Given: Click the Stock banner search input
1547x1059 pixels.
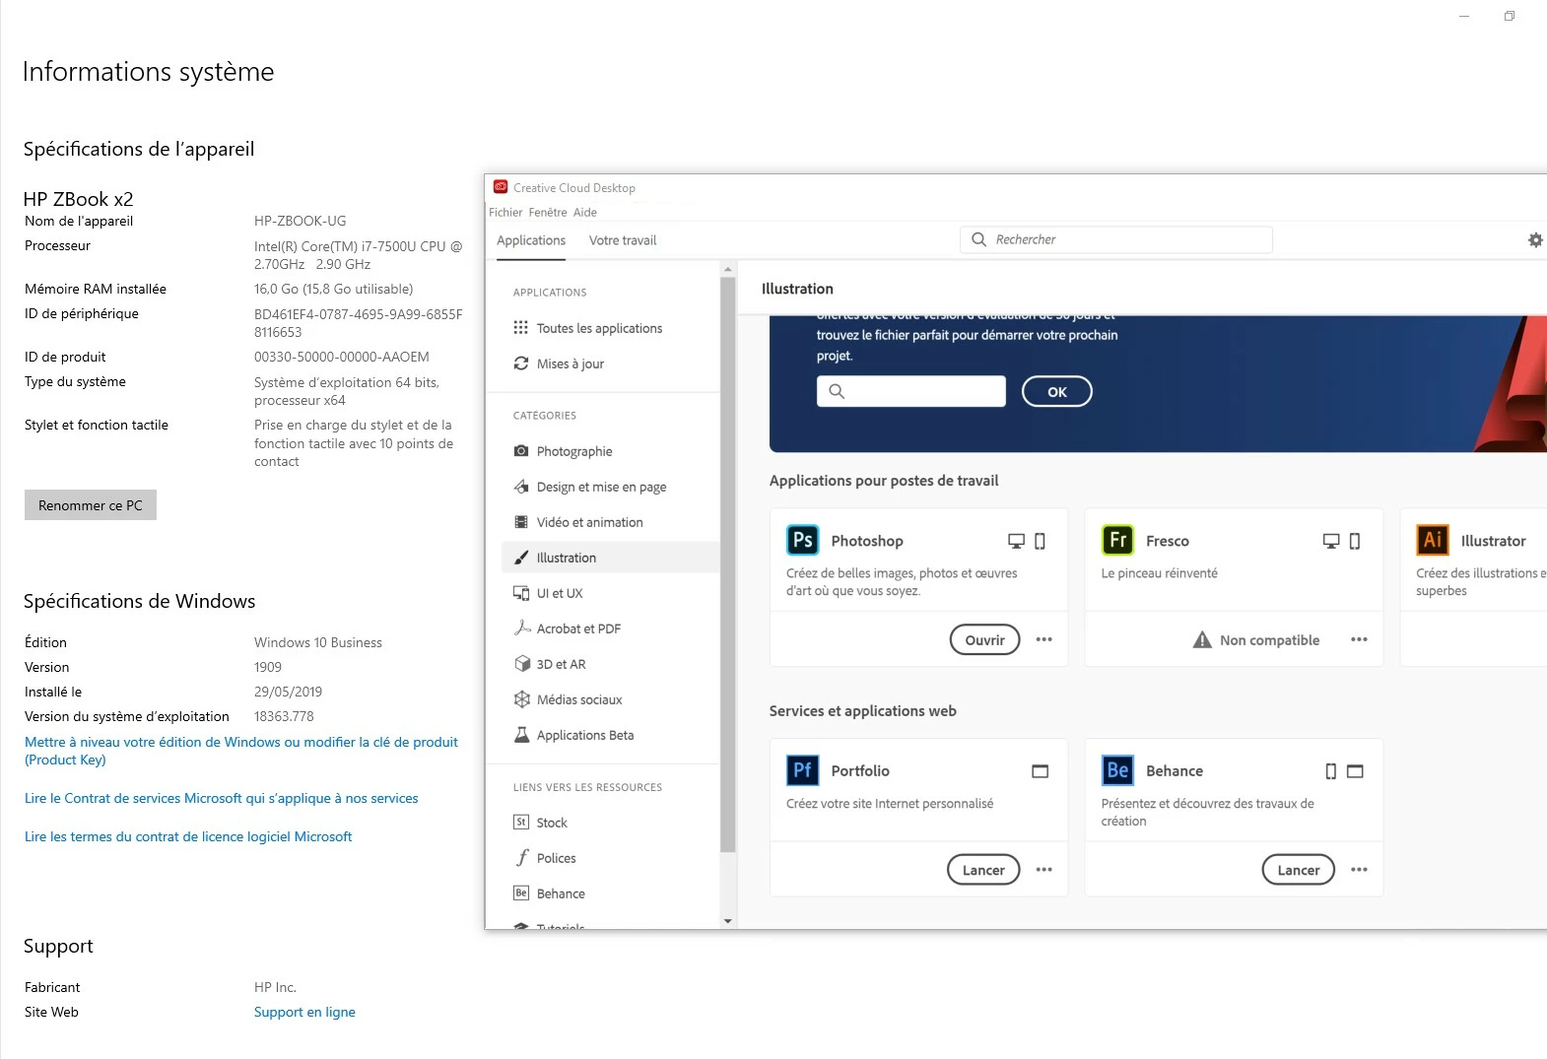Looking at the screenshot, I should tap(911, 391).
